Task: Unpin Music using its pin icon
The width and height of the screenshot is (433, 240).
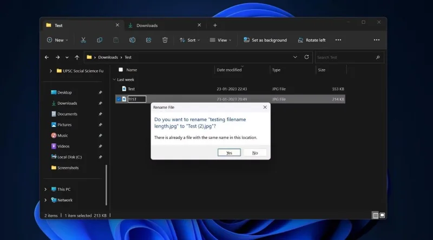Action: click(x=100, y=136)
